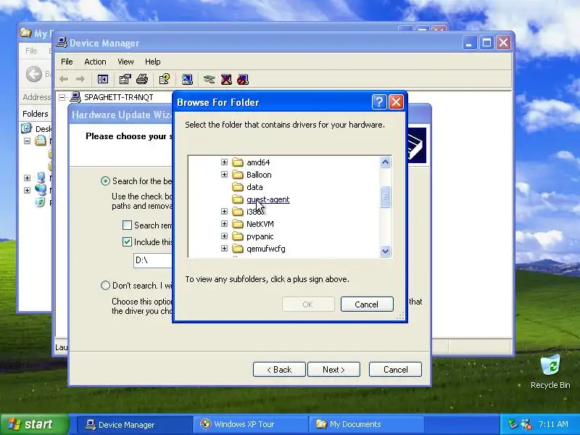Click the Show/Hide Console Tree toolbar icon
This screenshot has height=435, width=580.
point(102,79)
